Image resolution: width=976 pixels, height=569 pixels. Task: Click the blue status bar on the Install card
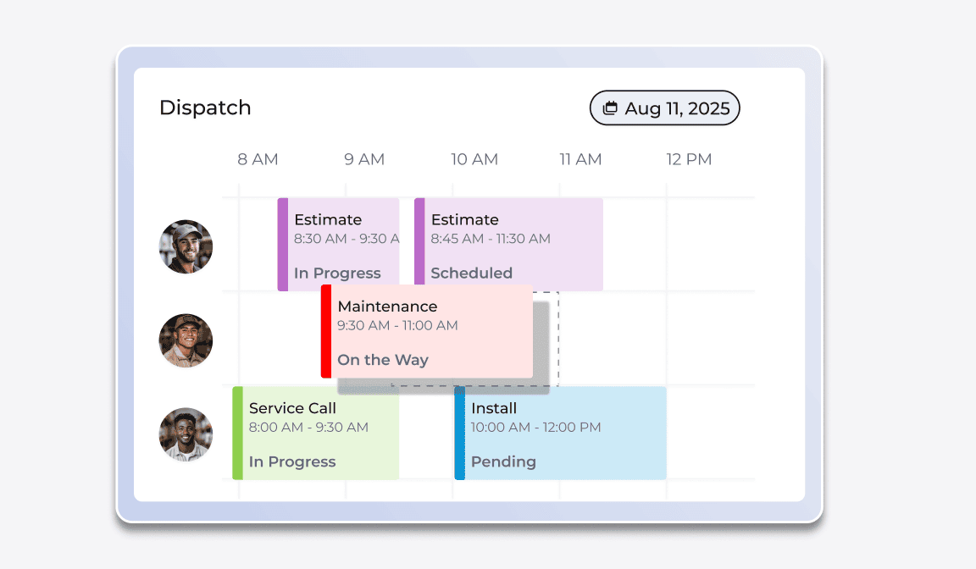pyautogui.click(x=458, y=433)
